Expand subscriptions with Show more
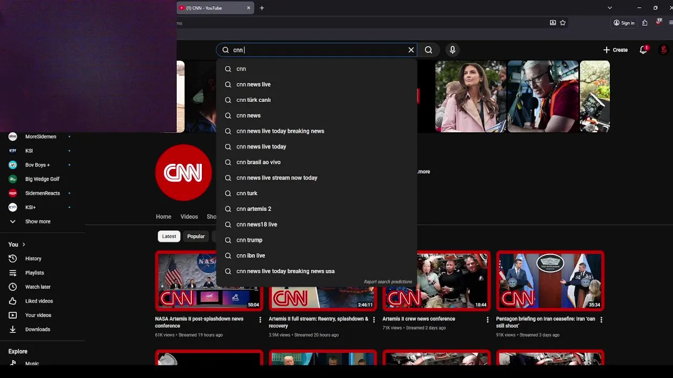673x378 pixels. click(x=38, y=222)
